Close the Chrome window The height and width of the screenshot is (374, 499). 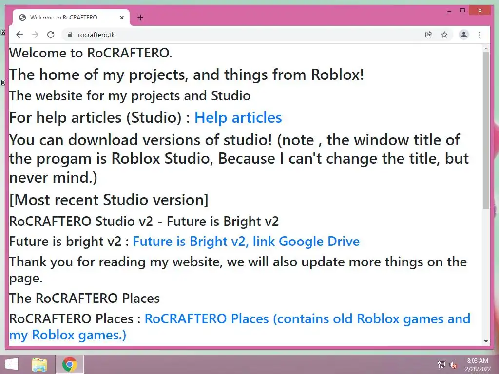pos(480,11)
